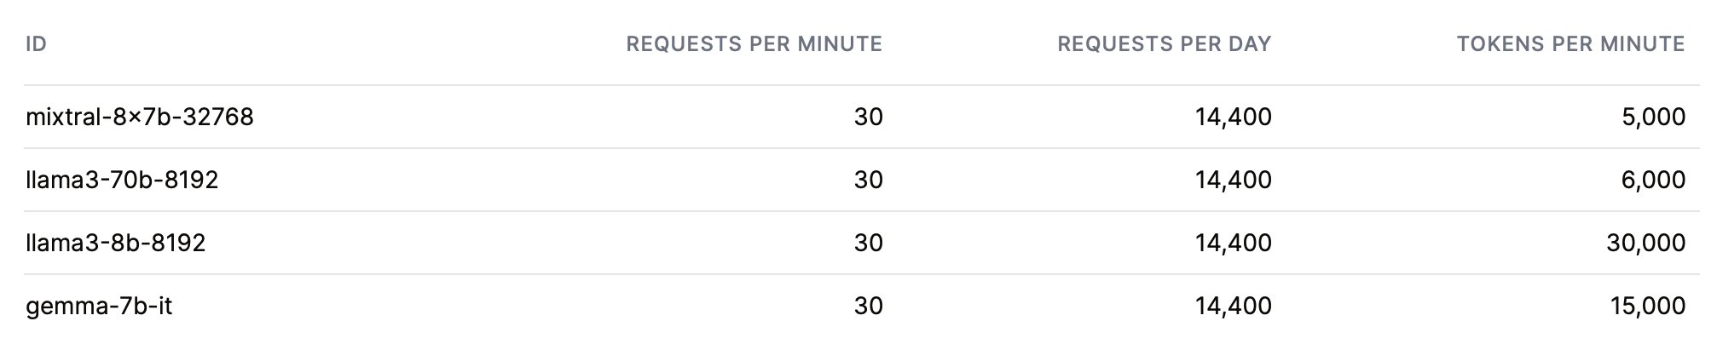
Task: Click the Tokens Per Minute column header
Action: [1571, 43]
